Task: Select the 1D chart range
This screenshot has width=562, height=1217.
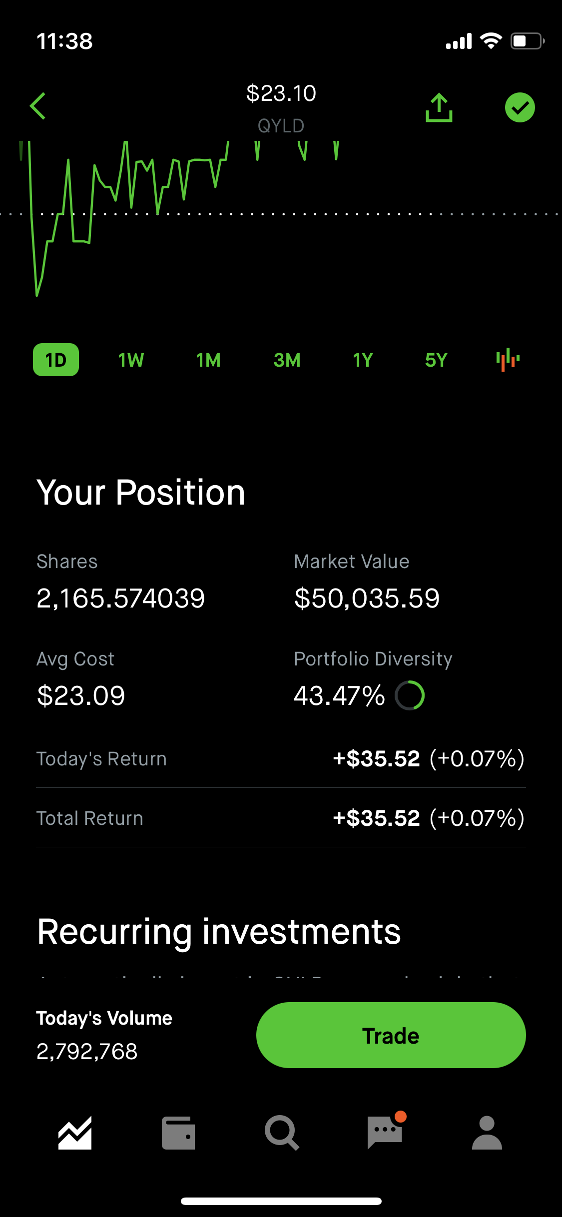Action: (56, 360)
